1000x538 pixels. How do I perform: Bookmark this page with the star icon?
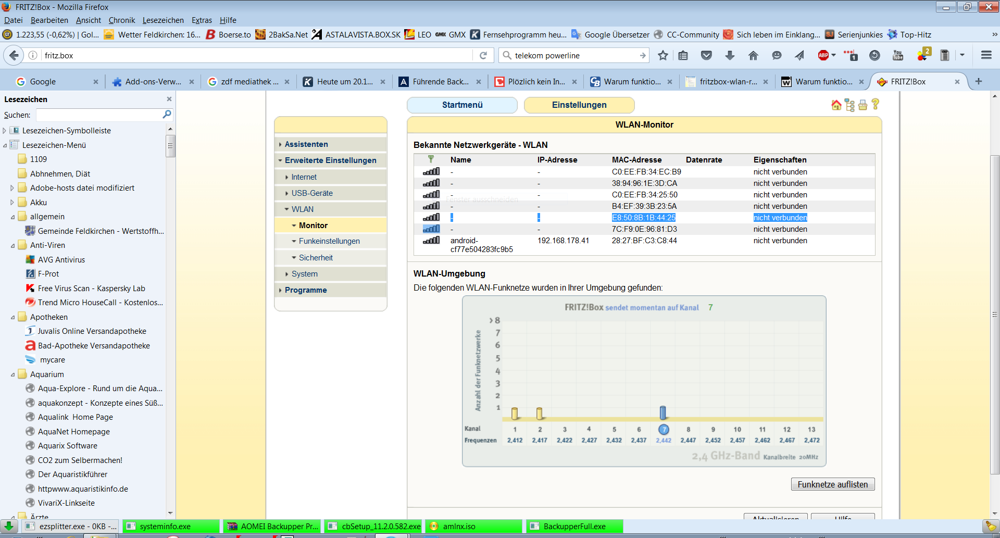pyautogui.click(x=662, y=55)
